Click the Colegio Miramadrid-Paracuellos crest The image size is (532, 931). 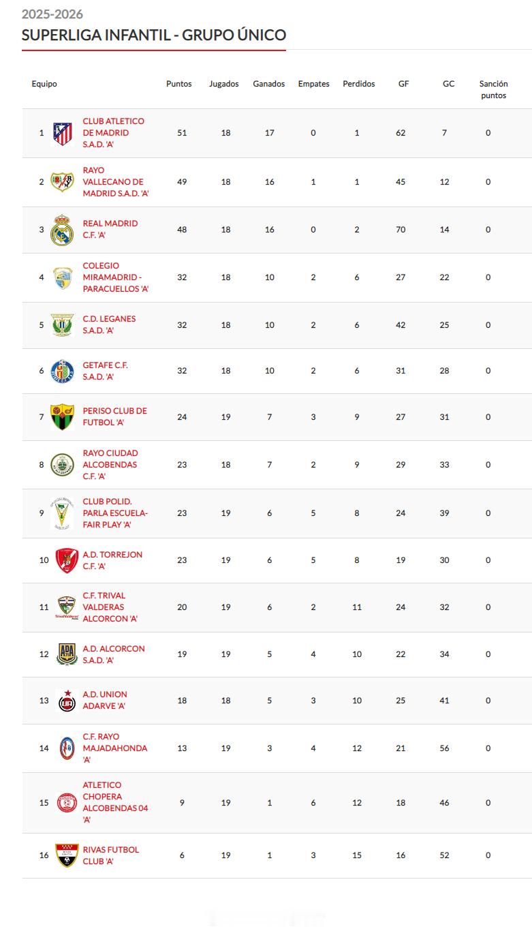coord(63,277)
